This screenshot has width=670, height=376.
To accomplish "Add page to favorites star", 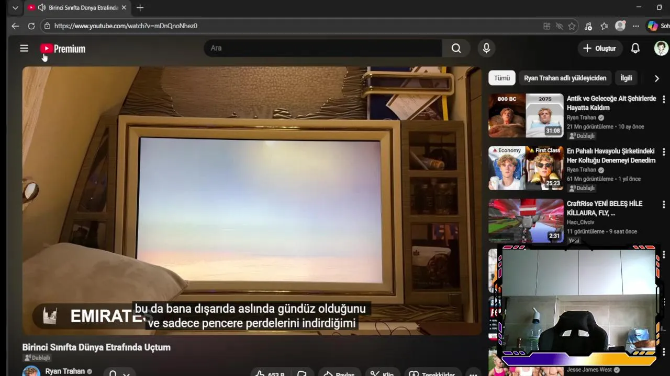I will (x=572, y=26).
